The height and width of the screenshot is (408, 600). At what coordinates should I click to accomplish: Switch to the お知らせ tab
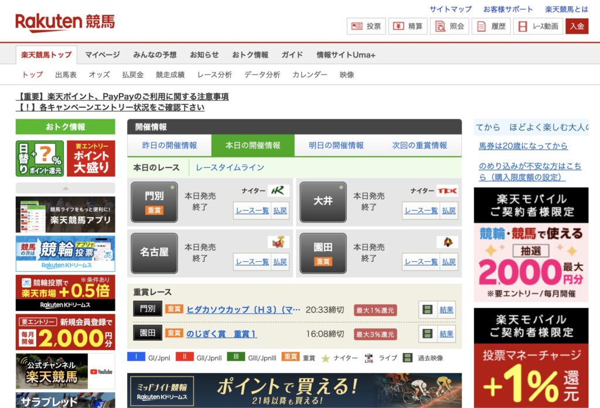coord(204,55)
